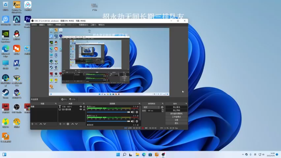Image resolution: width=281 pixels, height=158 pixels.
Task: Open 渐变 transition type dropdown
Action: click(x=151, y=107)
